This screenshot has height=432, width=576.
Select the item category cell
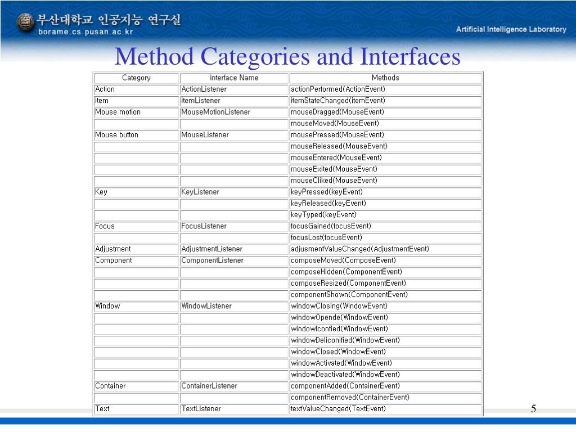point(136,101)
